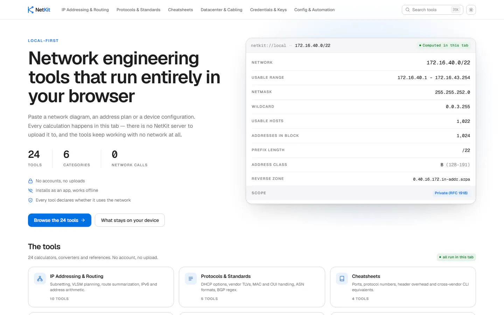The width and height of the screenshot is (504, 315).
Task: Select wildcard value 0.0.3.255
Action: (x=458, y=107)
